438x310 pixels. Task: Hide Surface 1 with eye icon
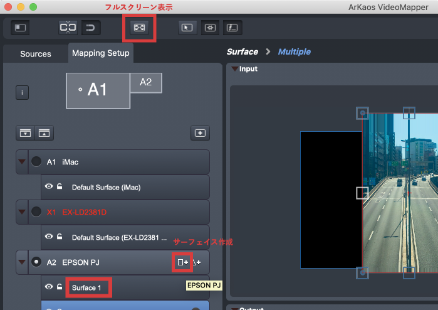pos(49,287)
